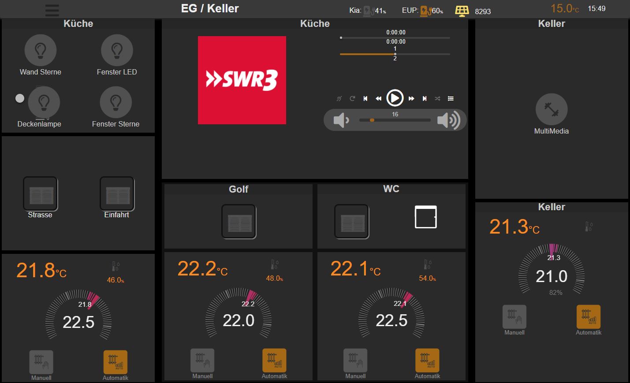Click the humidity icon above 48.0%
Viewport: 630px width, 383px height.
(274, 264)
